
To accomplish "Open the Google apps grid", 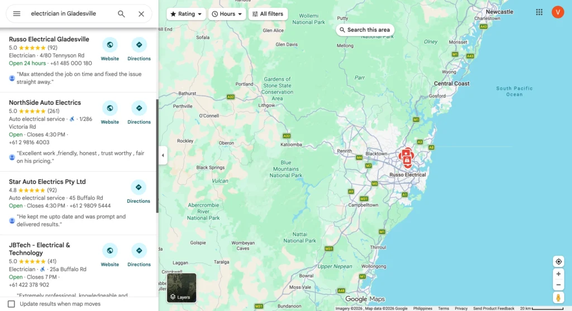I will pos(539,12).
